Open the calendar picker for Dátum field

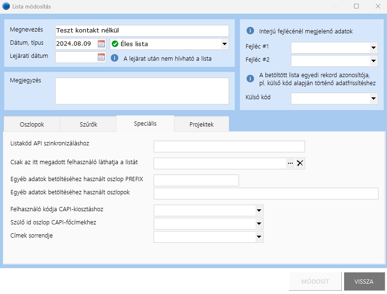[101, 44]
